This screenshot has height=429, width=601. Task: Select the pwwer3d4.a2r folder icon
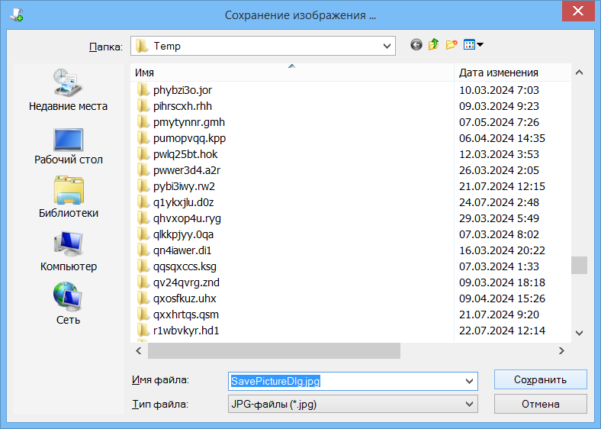click(143, 170)
